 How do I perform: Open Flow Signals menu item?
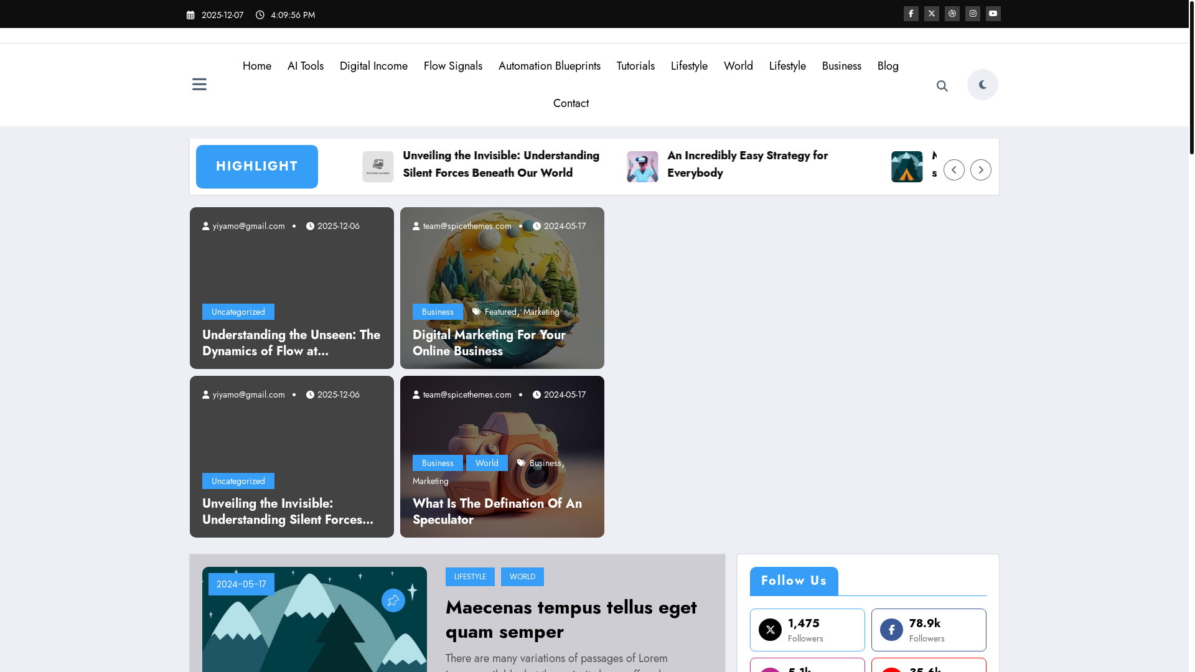452,66
